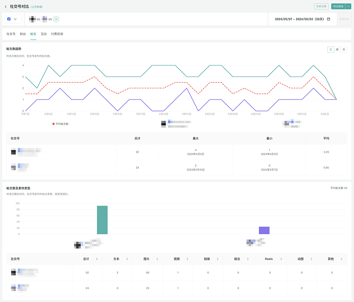Sort table by 图片 column sort icon

[157, 259]
